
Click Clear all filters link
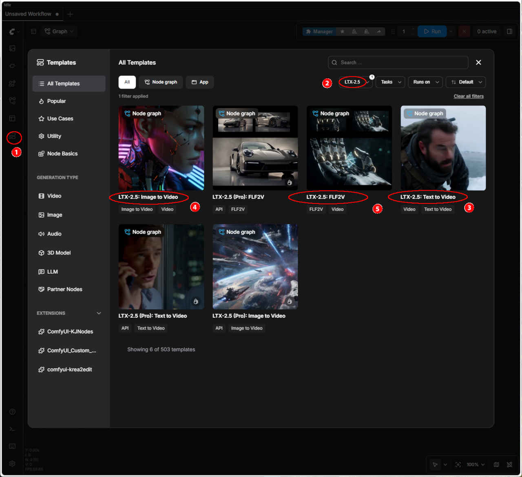pos(469,96)
